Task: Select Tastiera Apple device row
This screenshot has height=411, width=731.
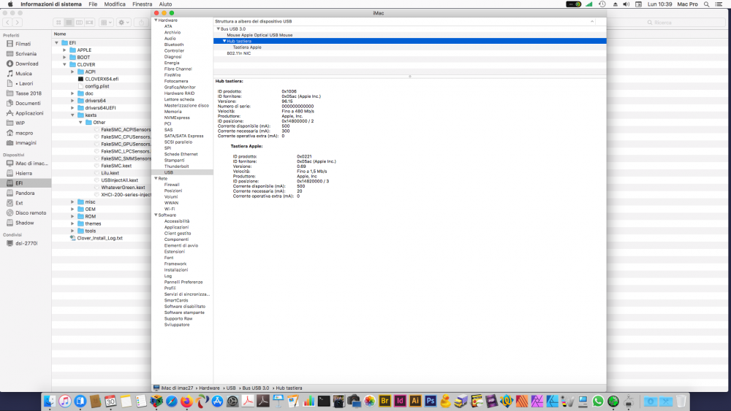Action: click(x=247, y=47)
